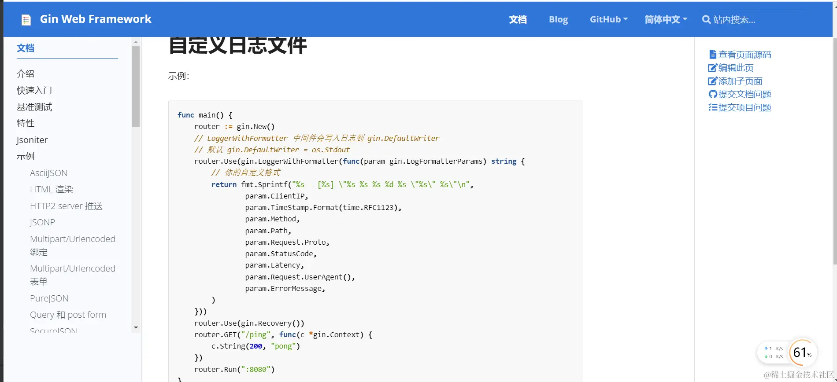The image size is (837, 382).
Task: Select the 文档 sidebar heading
Action: pos(26,48)
